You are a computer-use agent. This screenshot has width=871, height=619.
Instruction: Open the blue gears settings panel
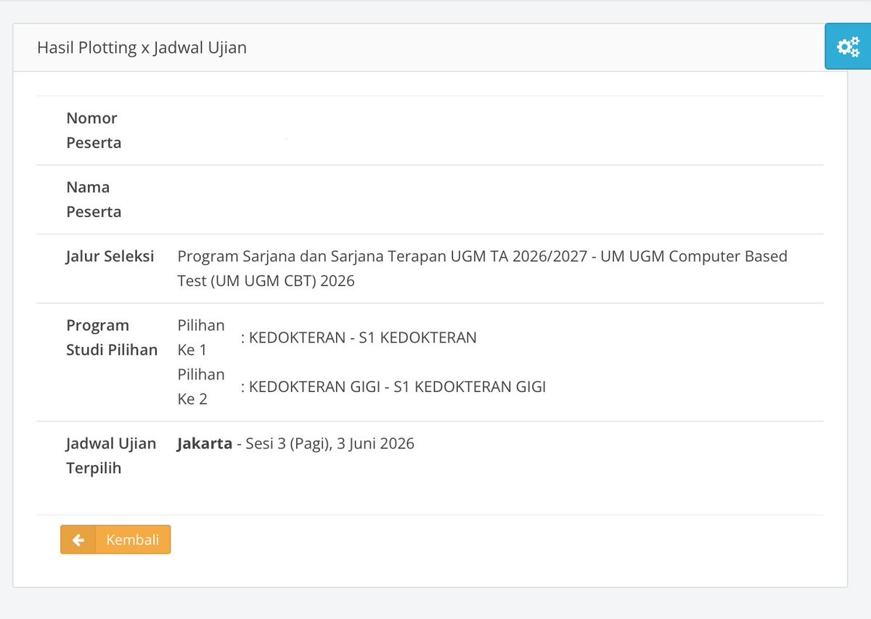point(848,46)
